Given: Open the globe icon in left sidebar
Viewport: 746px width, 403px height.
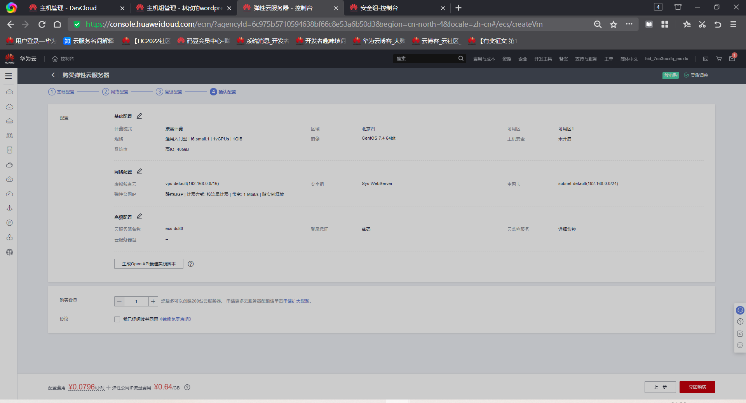Looking at the screenshot, I should pyautogui.click(x=10, y=252).
